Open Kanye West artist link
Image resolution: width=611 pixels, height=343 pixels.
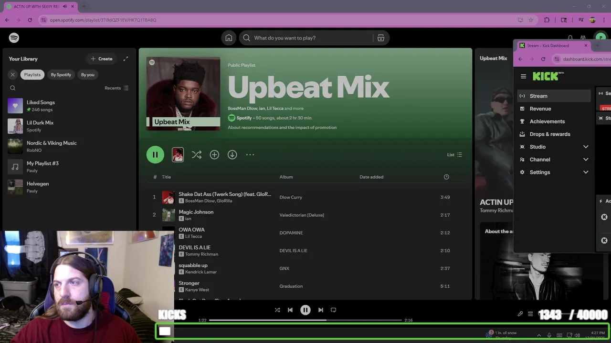point(197,290)
